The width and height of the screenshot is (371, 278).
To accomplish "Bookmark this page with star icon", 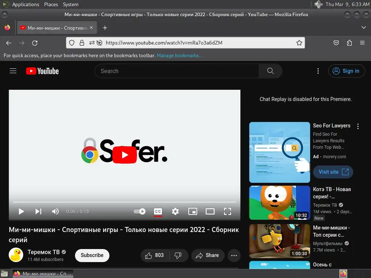I will point(299,43).
